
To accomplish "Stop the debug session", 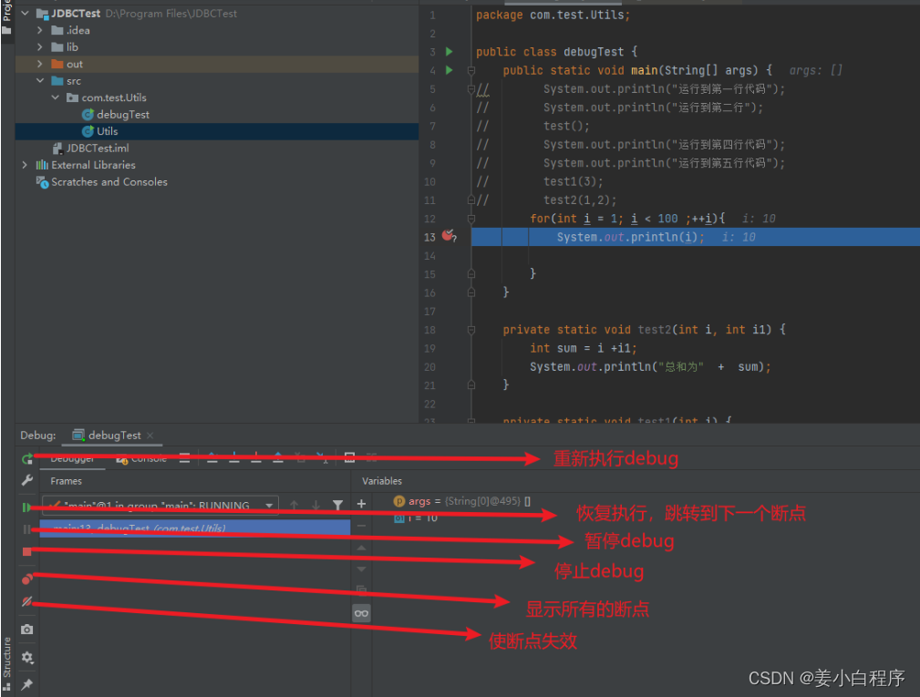I will click(x=26, y=551).
